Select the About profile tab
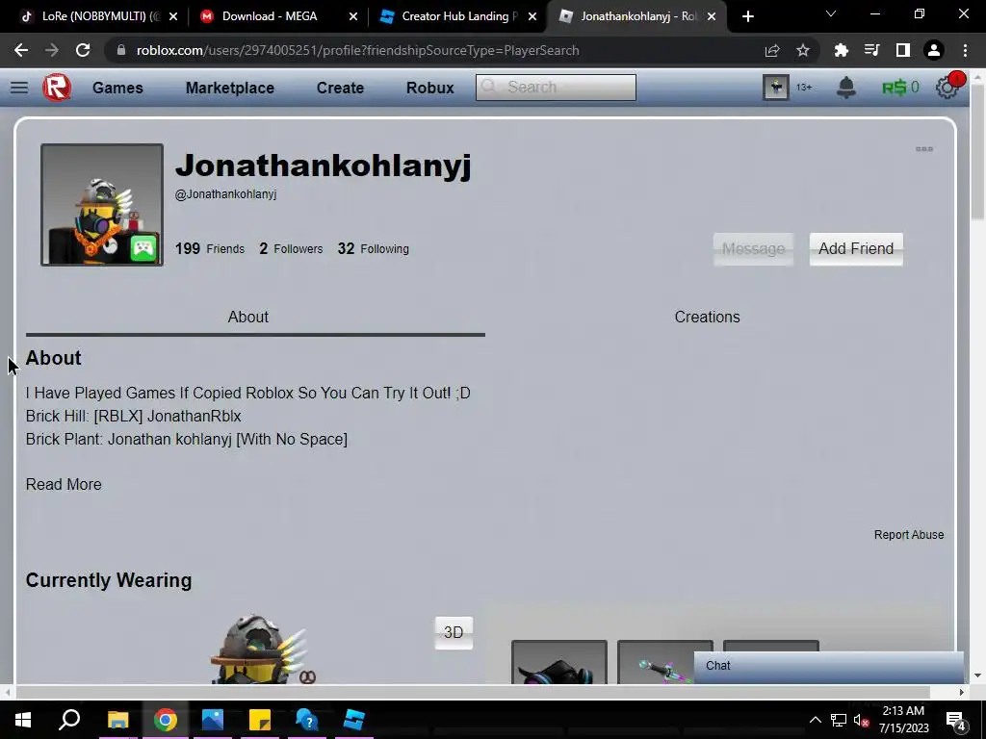 tap(247, 317)
